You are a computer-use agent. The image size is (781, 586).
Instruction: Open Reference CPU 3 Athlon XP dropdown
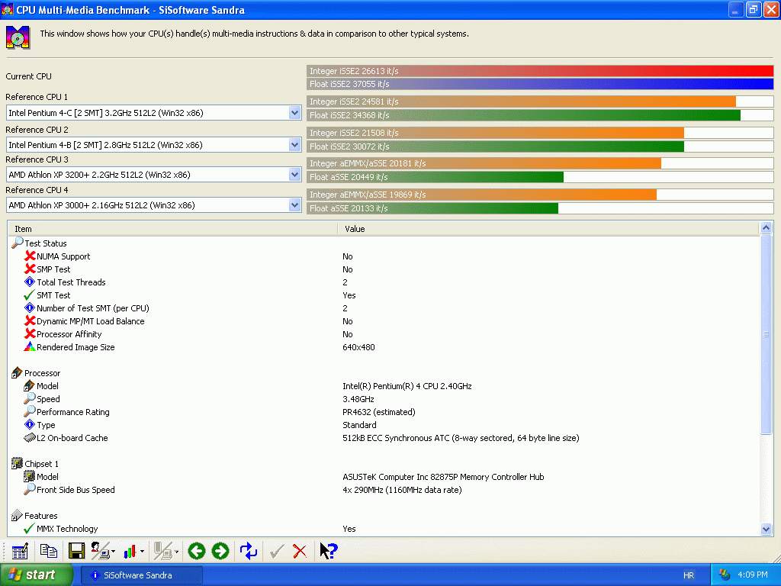pos(295,175)
